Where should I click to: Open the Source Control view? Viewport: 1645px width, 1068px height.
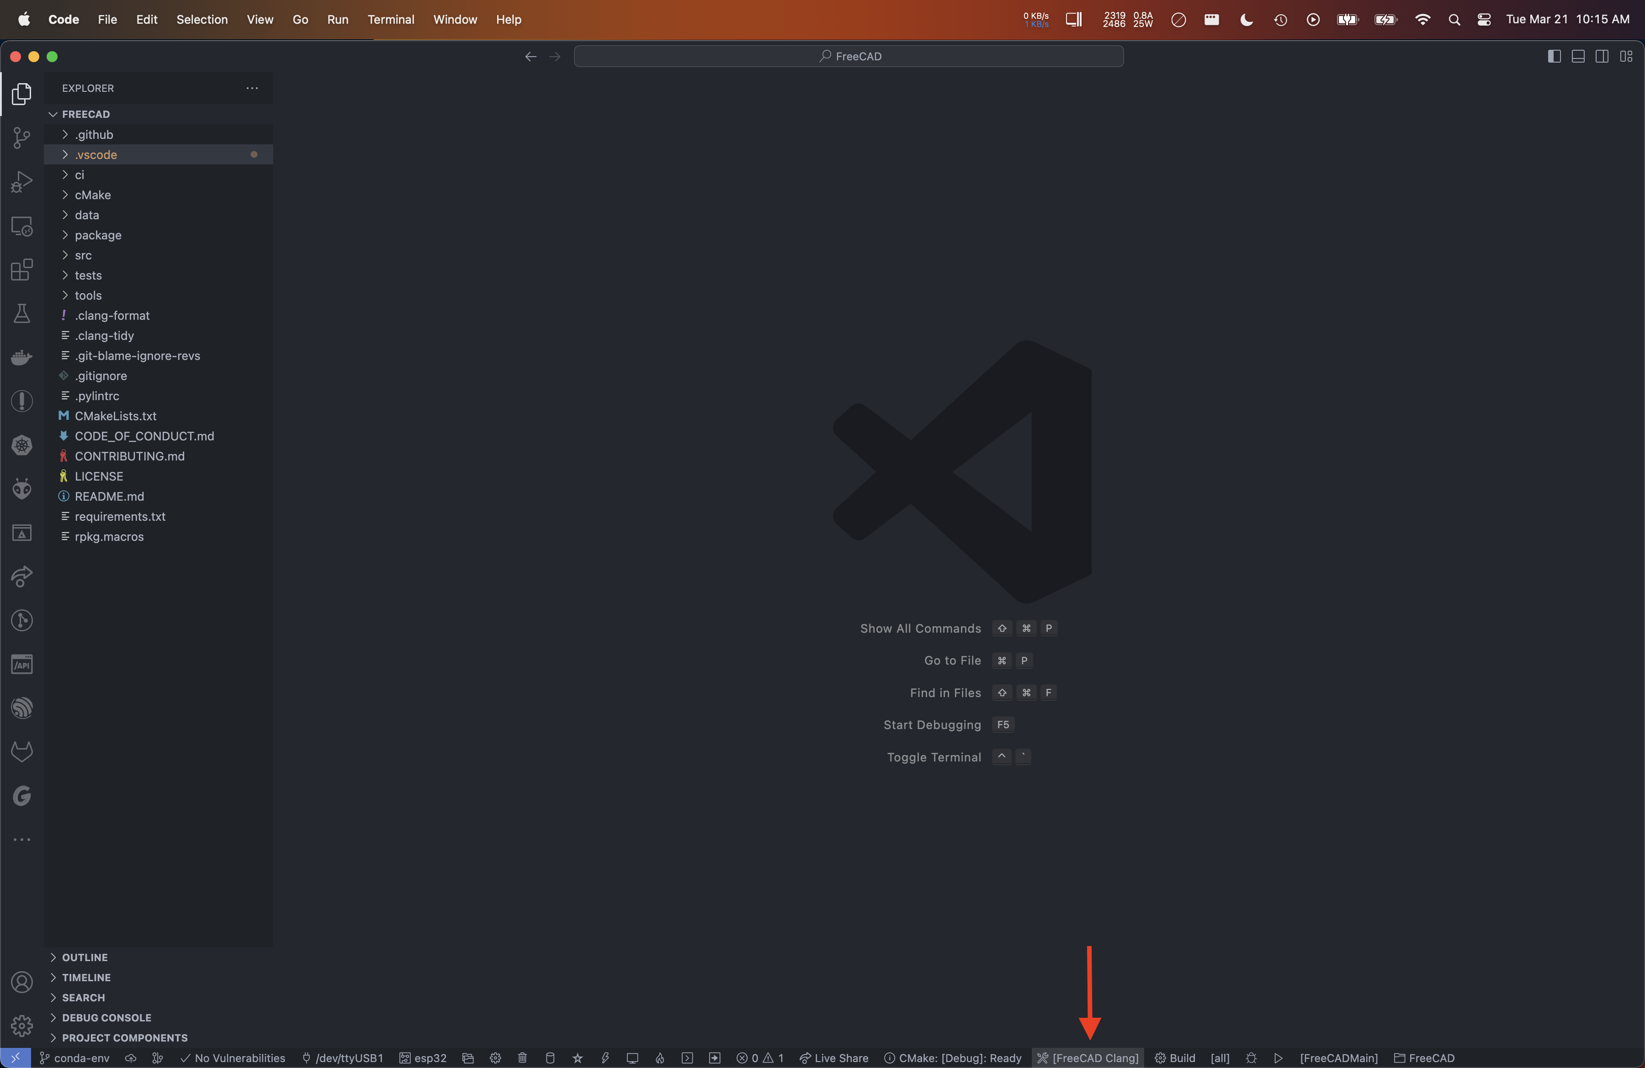[x=21, y=137]
